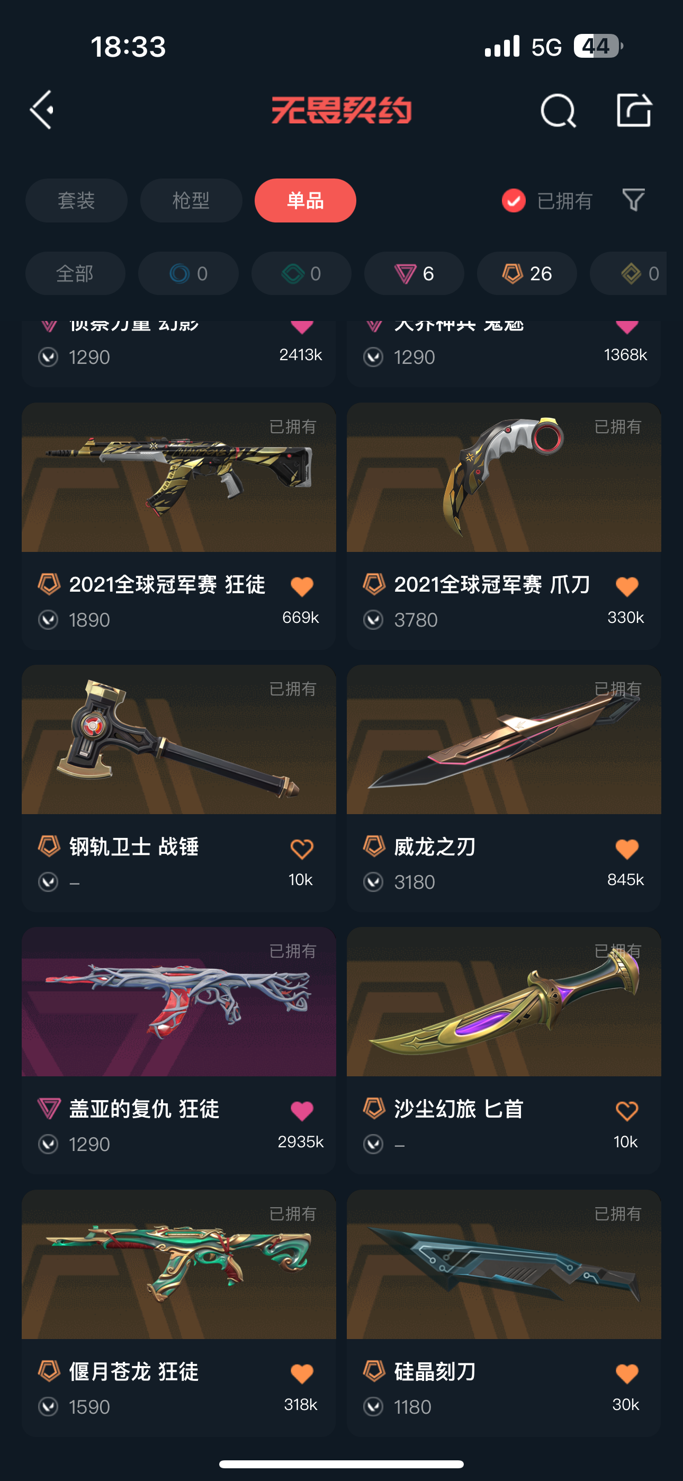Filter by green tier showing 0
The height and width of the screenshot is (1481, 683).
(301, 274)
